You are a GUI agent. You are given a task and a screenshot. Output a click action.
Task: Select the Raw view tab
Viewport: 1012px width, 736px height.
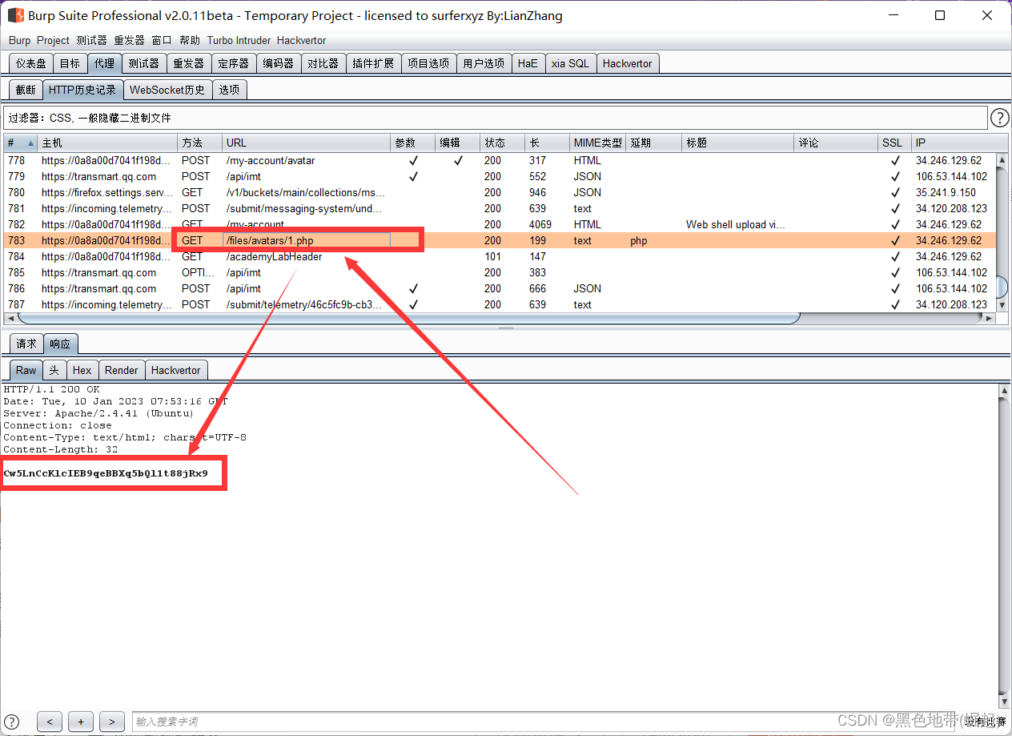pyautogui.click(x=26, y=370)
